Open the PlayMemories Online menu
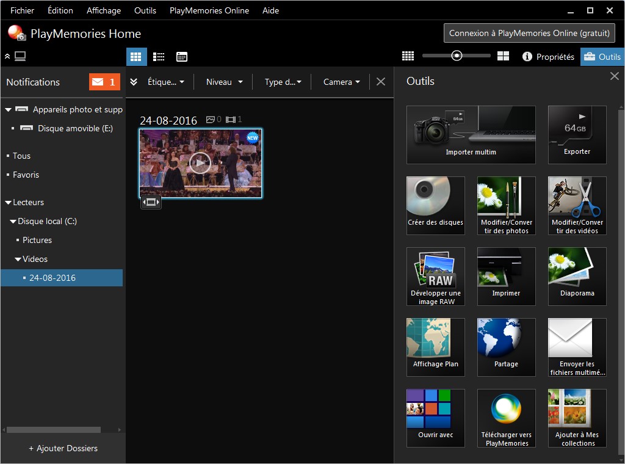The height and width of the screenshot is (464, 625). 209,10
